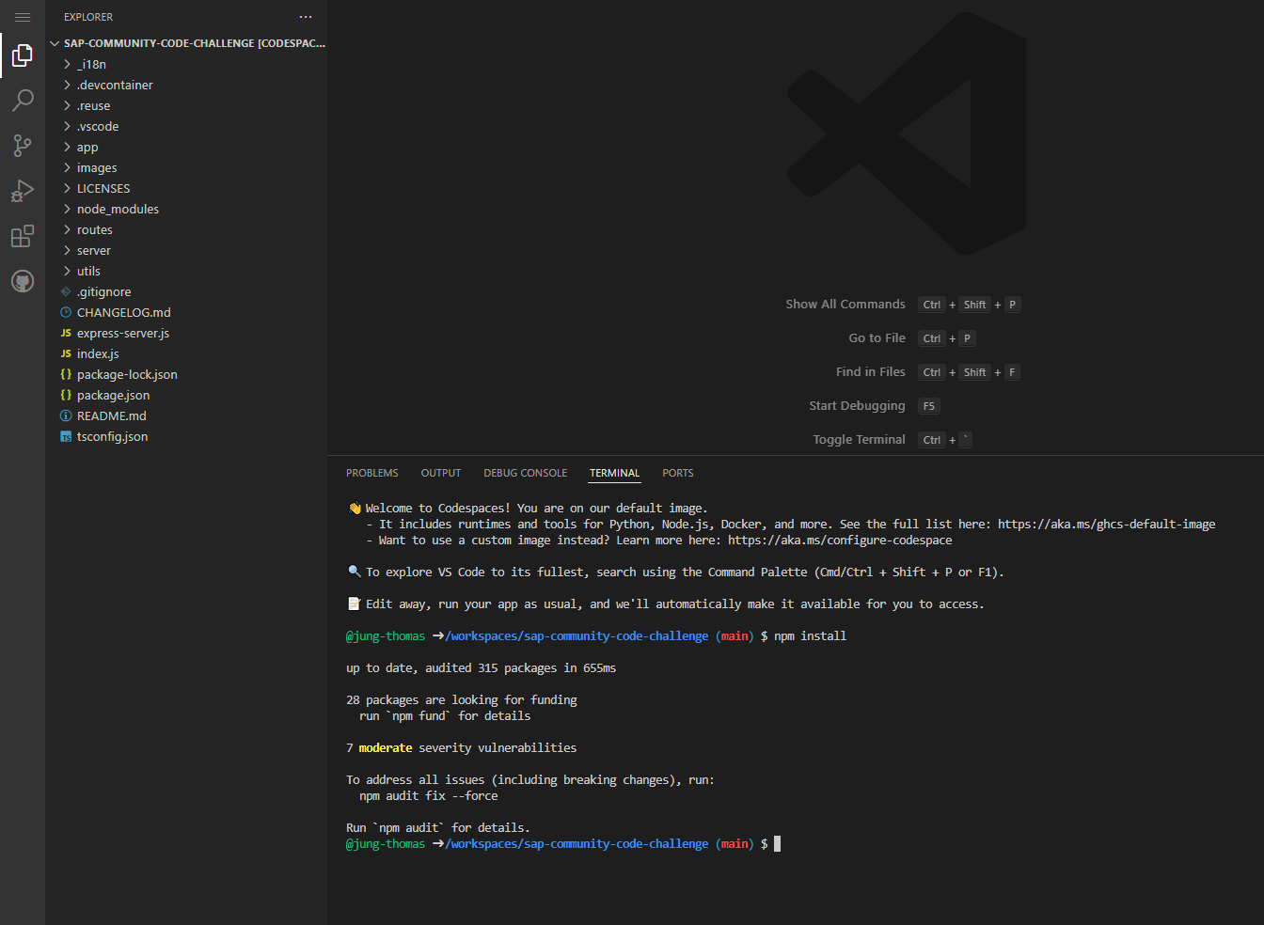The width and height of the screenshot is (1264, 925).
Task: Click 'up to date, audited 315 packages' line
Action: (482, 667)
